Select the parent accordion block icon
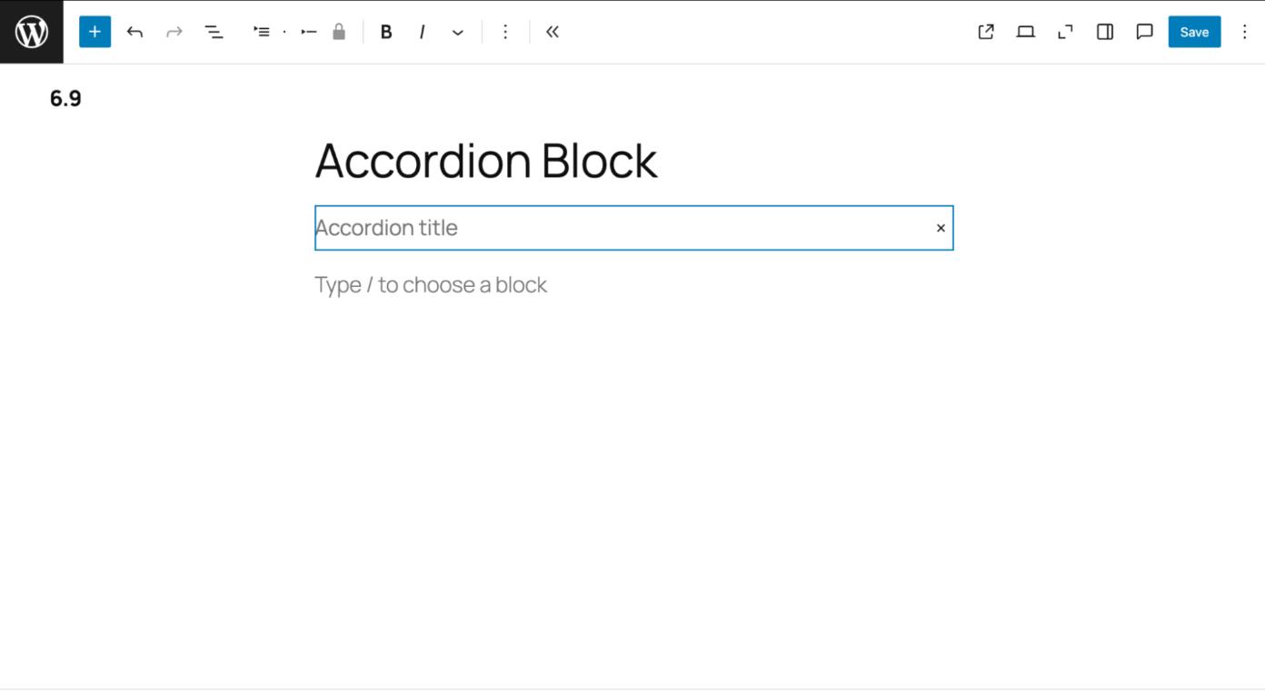This screenshot has width=1265, height=693. click(262, 32)
